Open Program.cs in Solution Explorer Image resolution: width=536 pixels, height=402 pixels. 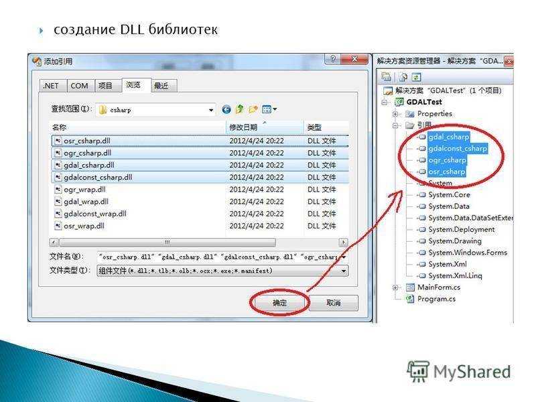(436, 299)
